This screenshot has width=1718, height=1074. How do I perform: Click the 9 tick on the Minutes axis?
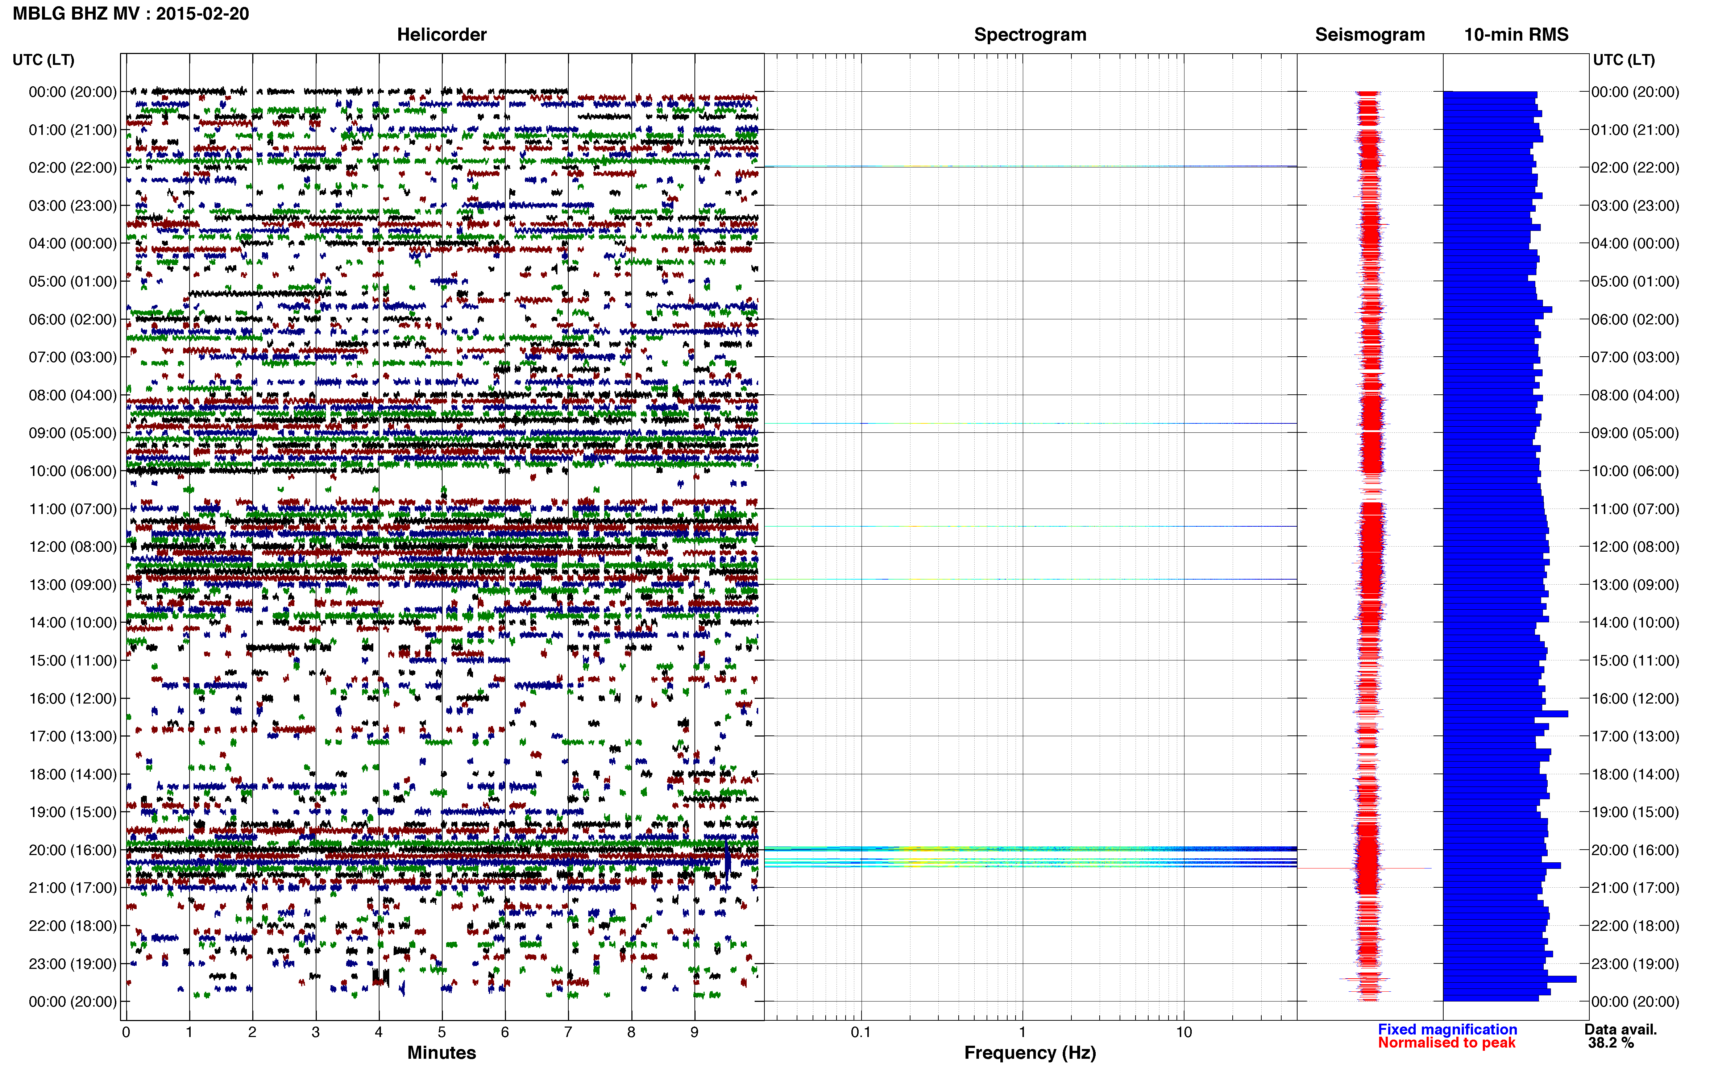pos(694,1032)
